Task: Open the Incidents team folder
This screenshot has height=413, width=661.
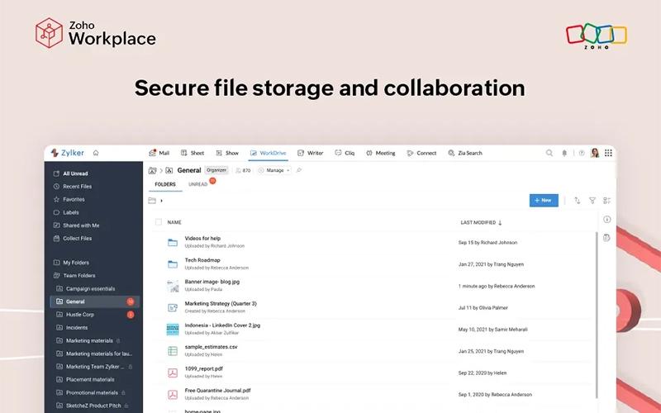Action: pyautogui.click(x=72, y=327)
